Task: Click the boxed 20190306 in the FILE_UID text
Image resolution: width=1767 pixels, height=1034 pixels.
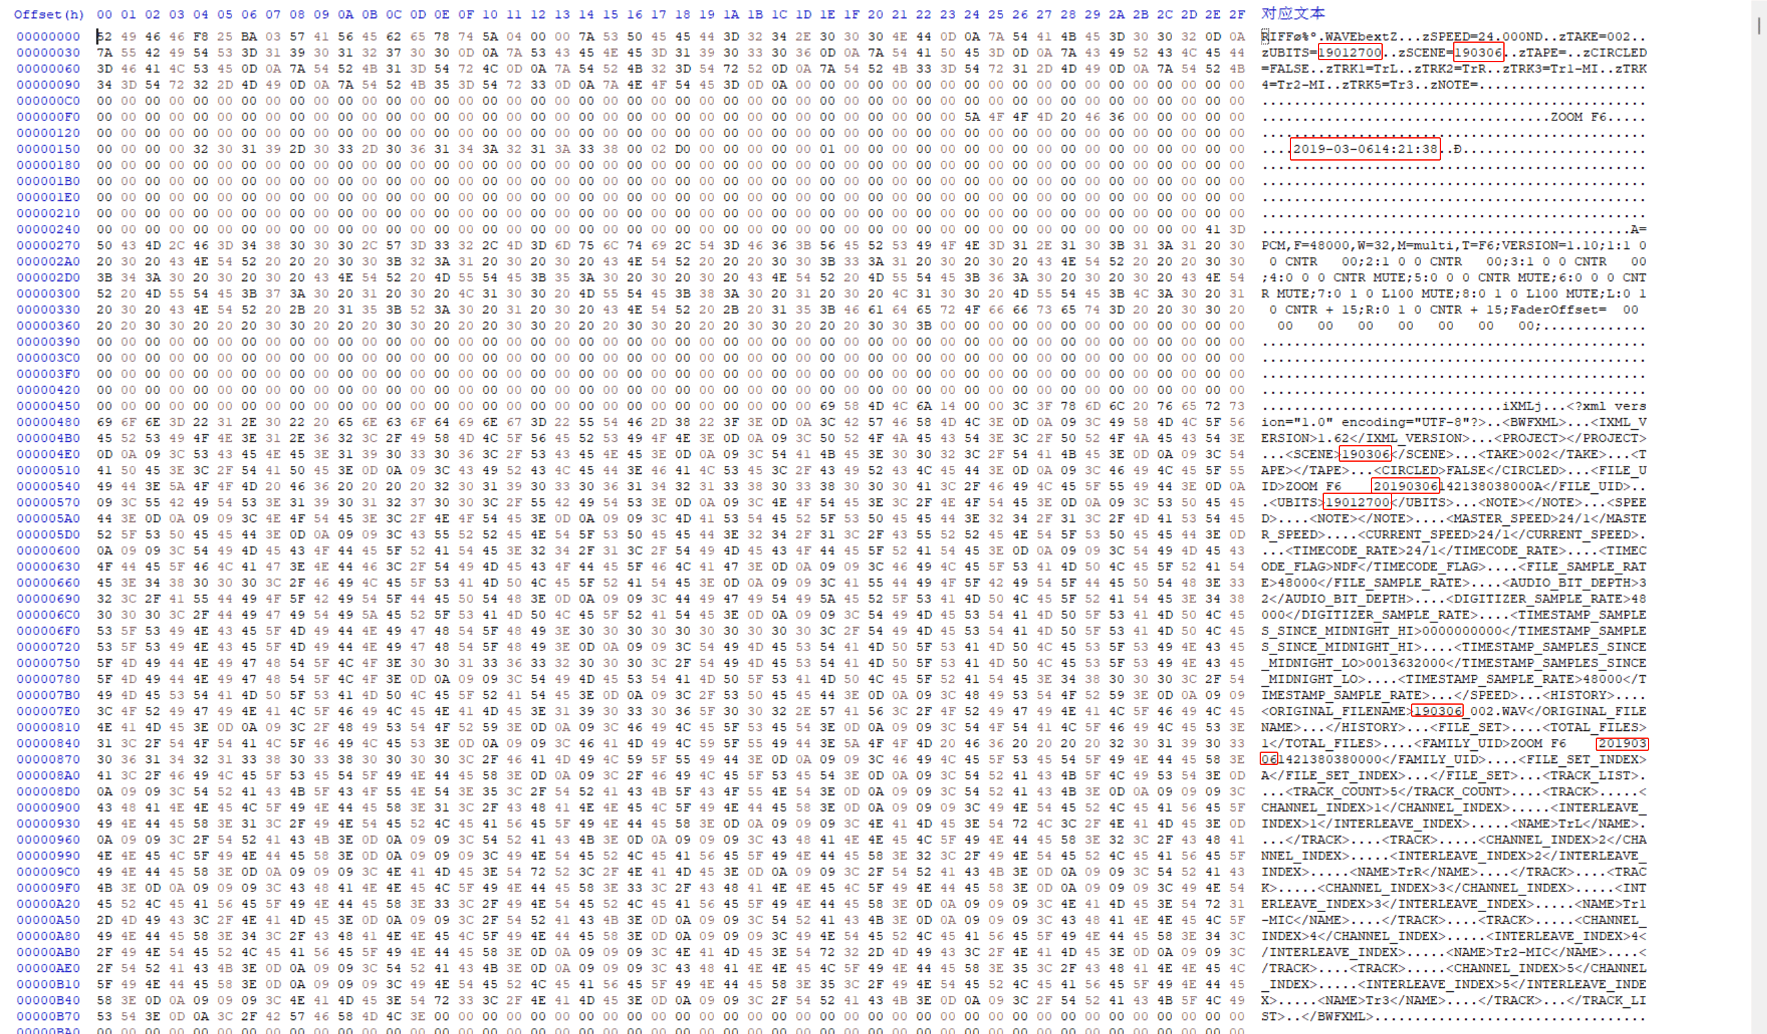Action: click(1405, 487)
